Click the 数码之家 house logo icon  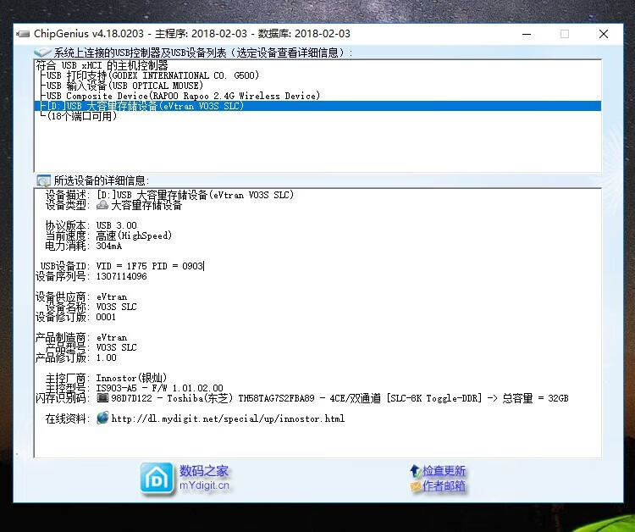[157, 478]
